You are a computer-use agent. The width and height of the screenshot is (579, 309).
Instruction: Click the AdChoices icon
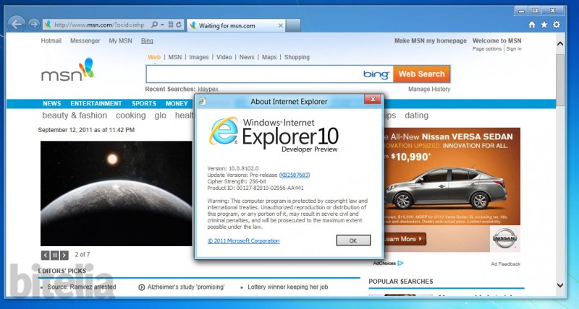coord(400,264)
